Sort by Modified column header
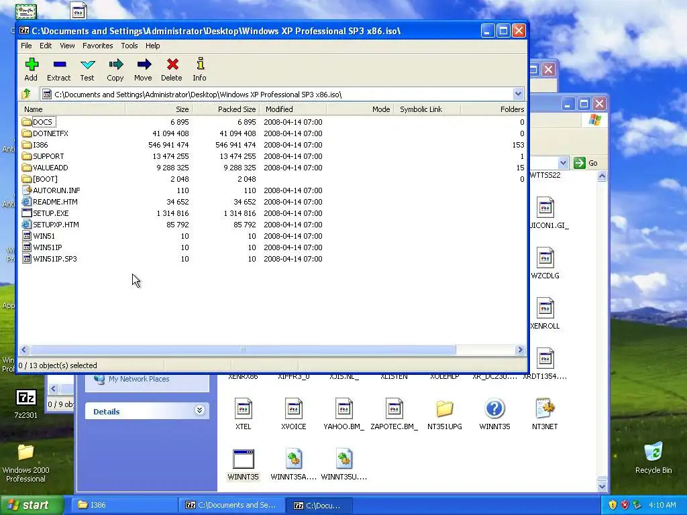Image resolution: width=687 pixels, height=515 pixels. (x=293, y=109)
